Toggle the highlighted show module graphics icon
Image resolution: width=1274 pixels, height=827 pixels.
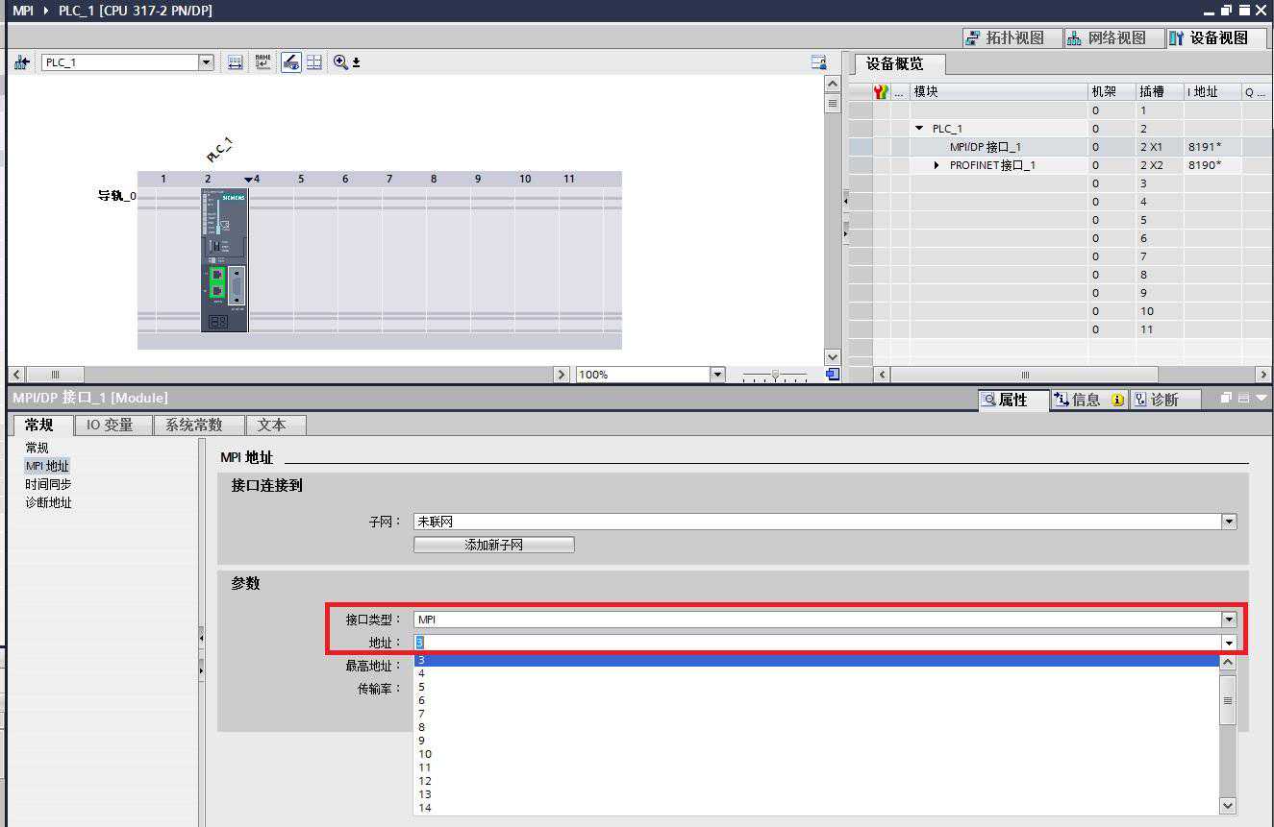click(x=290, y=62)
